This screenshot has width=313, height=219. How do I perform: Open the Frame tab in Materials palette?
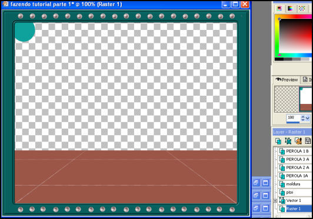(x=279, y=8)
